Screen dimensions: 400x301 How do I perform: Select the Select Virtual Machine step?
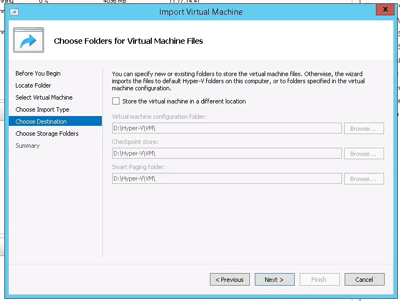44,97
